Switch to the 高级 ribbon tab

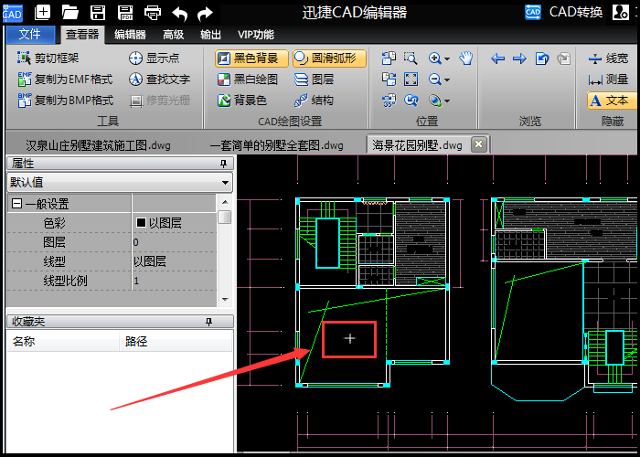pos(173,35)
